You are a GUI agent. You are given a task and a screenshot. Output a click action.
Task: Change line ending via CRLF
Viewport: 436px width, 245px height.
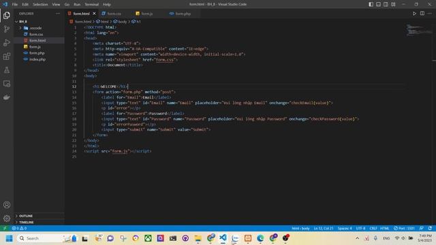(x=373, y=229)
